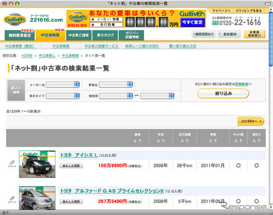Open the マイページへ link
This screenshot has height=215, width=273.
[x=221, y=11]
